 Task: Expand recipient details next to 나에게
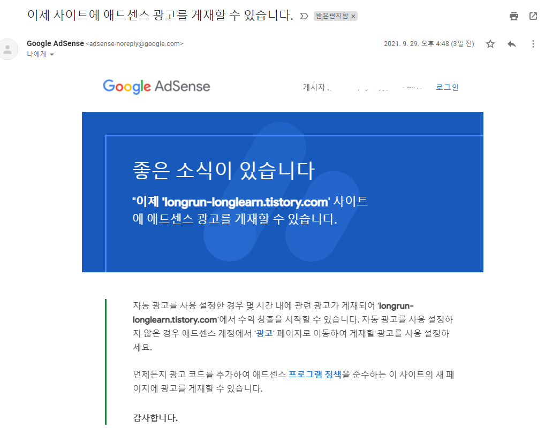pyautogui.click(x=52, y=55)
